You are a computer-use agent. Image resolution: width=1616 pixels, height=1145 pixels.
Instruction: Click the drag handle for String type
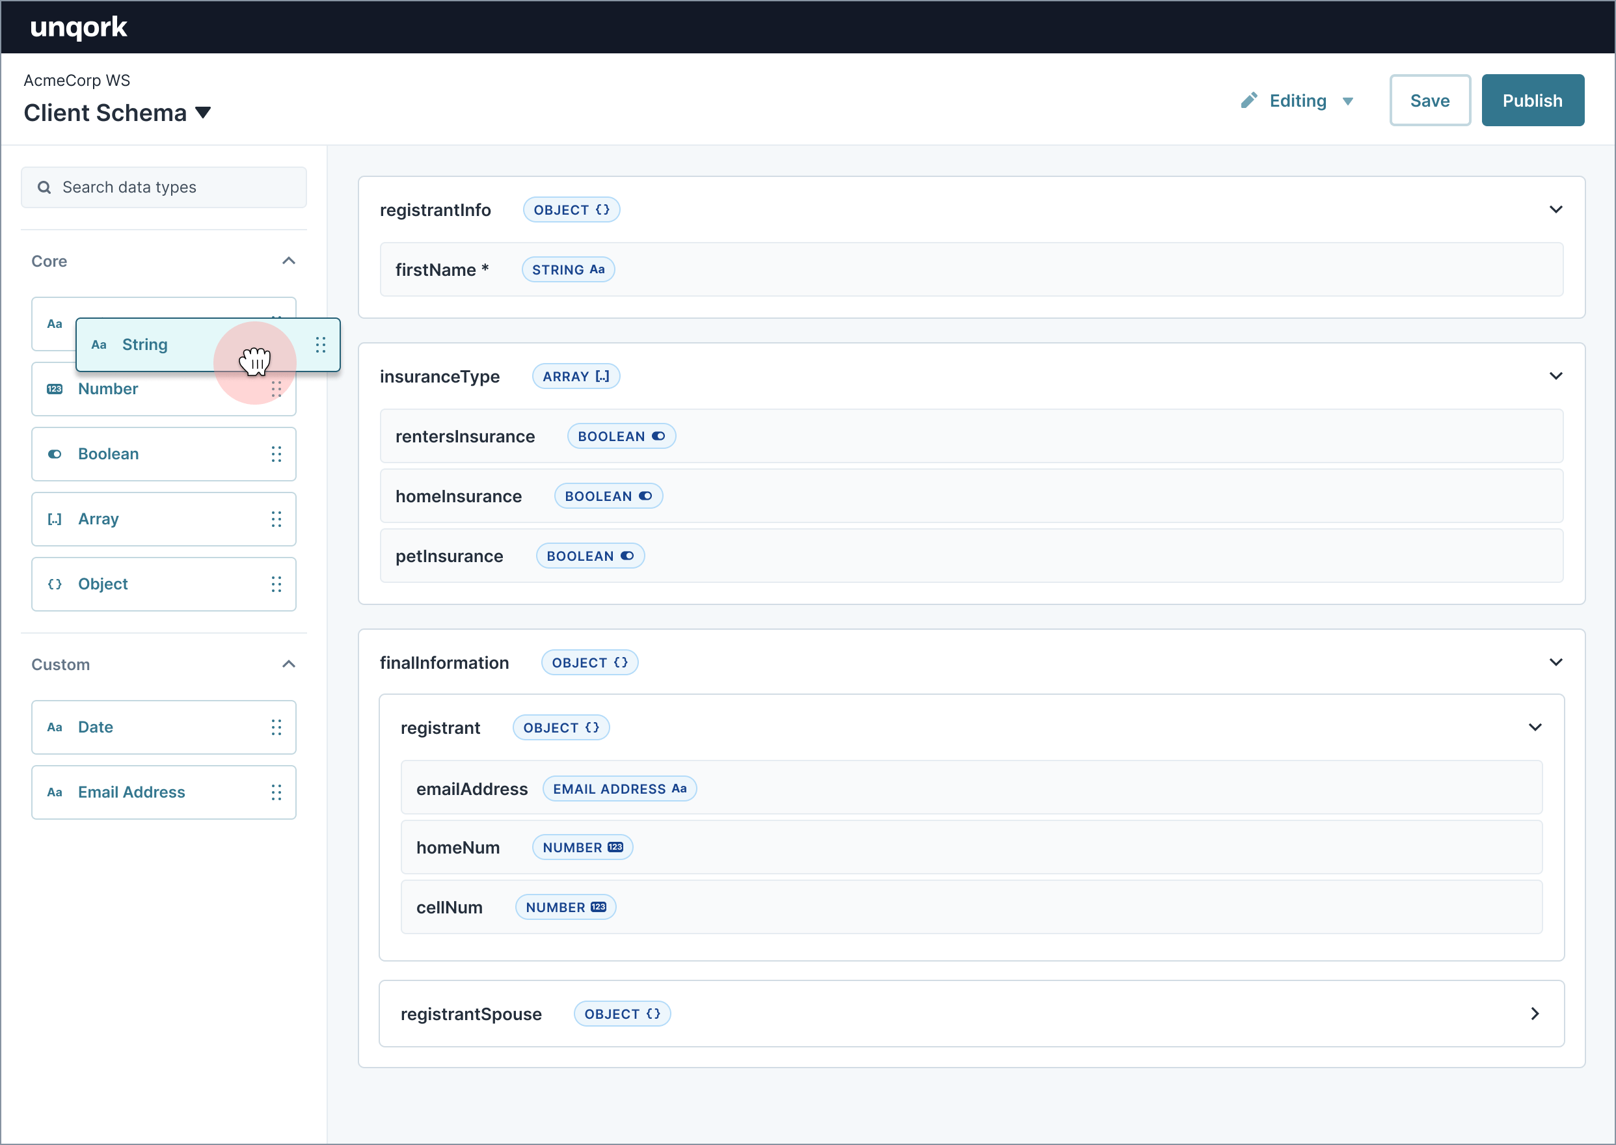[319, 345]
